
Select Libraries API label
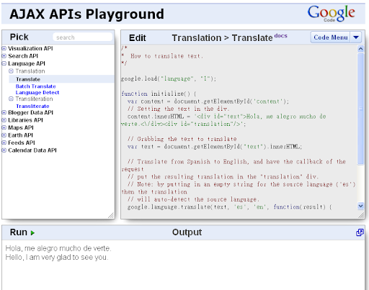25,120
